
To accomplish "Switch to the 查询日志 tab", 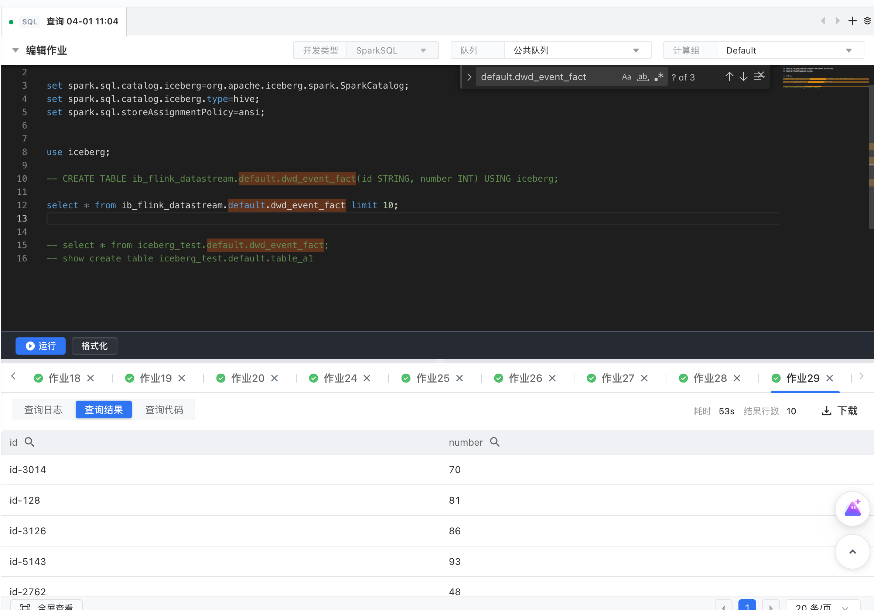I will coord(43,410).
